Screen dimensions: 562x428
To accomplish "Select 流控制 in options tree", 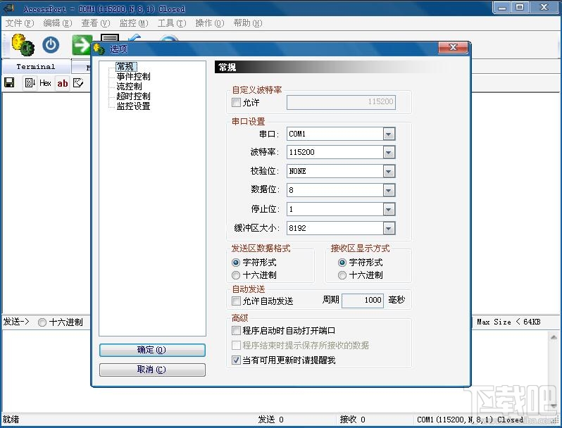I will pyautogui.click(x=129, y=87).
